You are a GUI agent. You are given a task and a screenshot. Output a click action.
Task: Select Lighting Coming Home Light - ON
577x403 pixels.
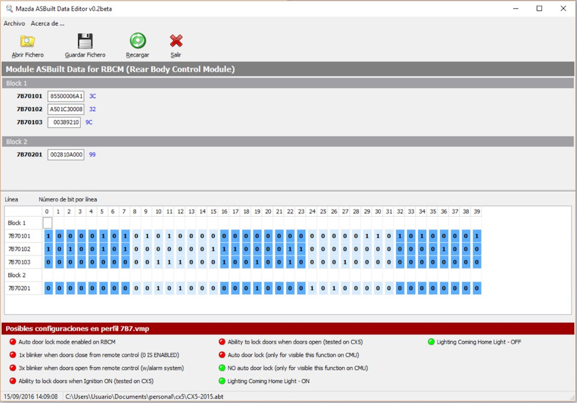point(264,381)
